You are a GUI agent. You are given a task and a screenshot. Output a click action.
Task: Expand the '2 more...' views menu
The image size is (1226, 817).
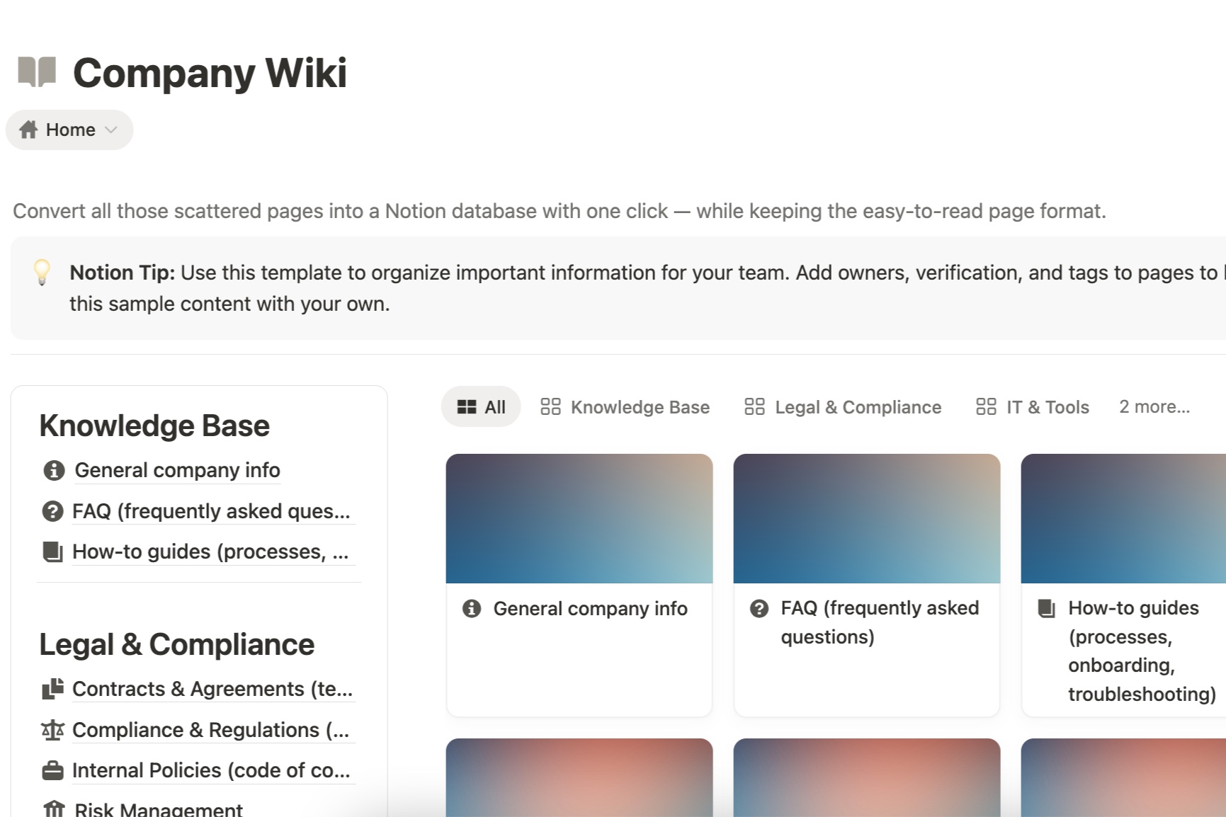(x=1154, y=407)
